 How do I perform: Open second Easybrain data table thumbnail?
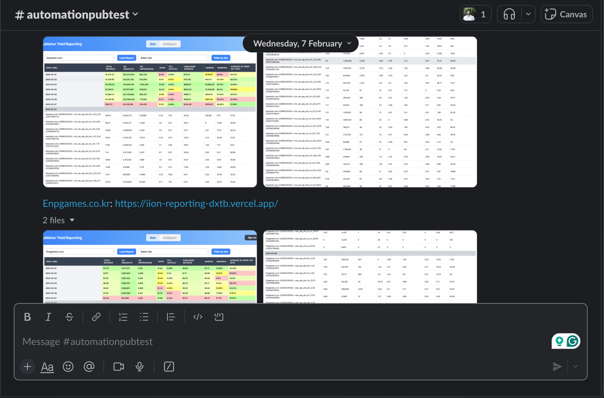(x=370, y=112)
